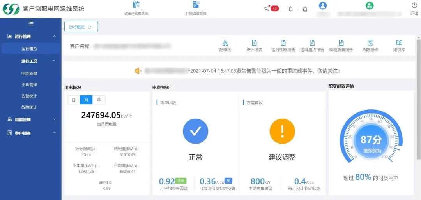Select the 日 (day) period toggle

74,100
